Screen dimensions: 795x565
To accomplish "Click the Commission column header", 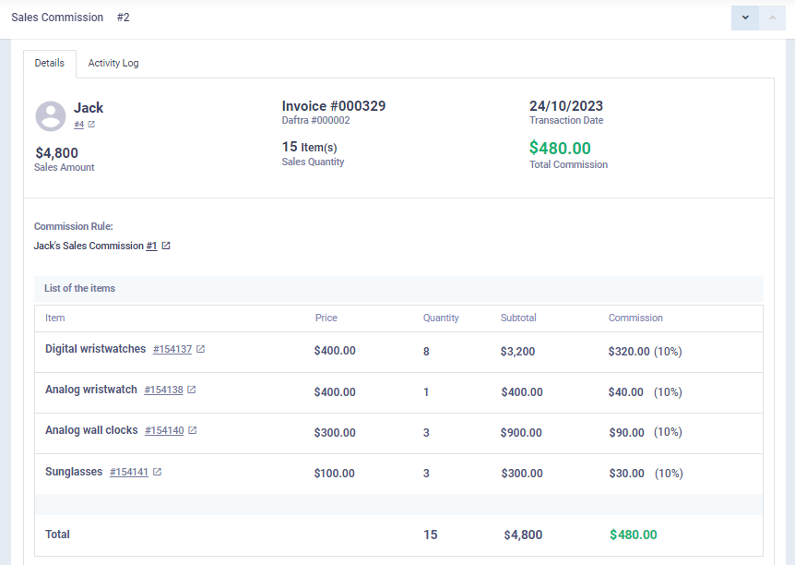I will click(x=635, y=318).
